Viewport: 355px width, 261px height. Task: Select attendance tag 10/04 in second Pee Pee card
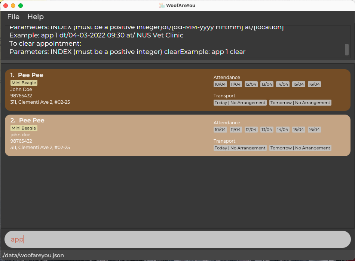(x=220, y=130)
